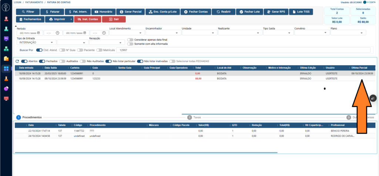The width and height of the screenshot is (379, 176).
Task: Click the round floating settings button at right edge
Action: coord(373,98)
